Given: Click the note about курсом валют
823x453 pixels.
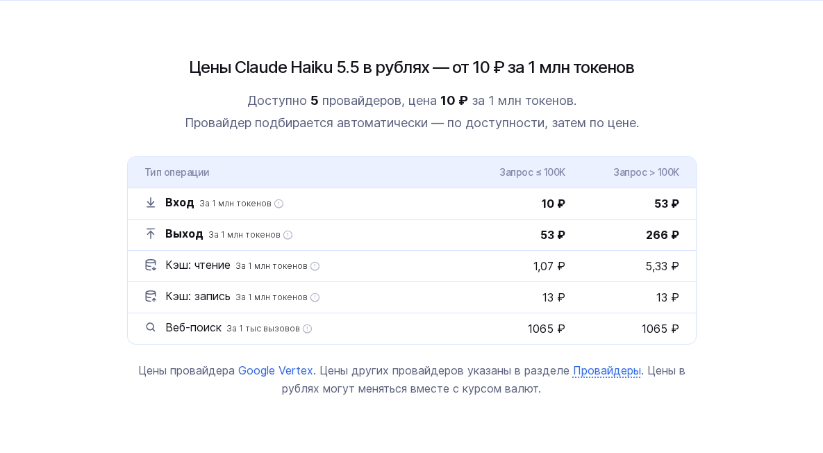Looking at the screenshot, I should point(411,379).
